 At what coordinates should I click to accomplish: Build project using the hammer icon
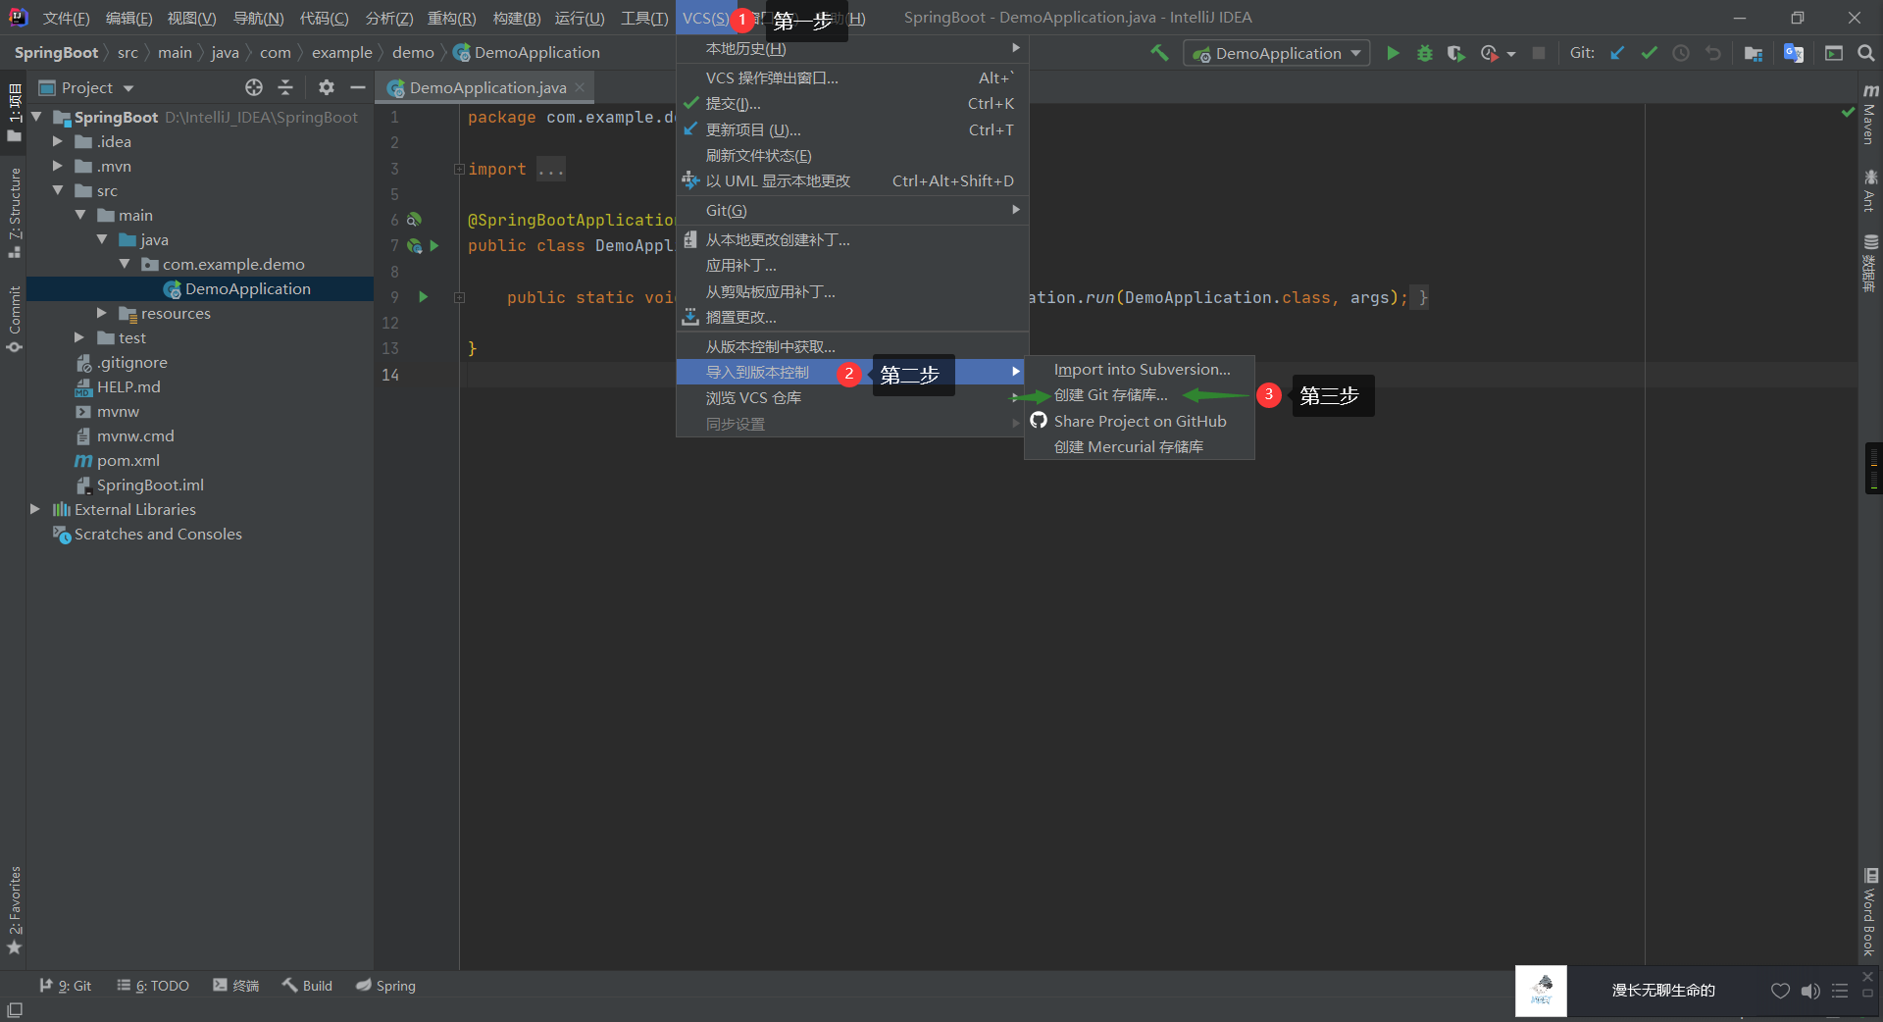(1159, 53)
